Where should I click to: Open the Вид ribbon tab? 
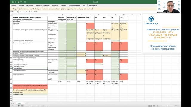(84, 5)
